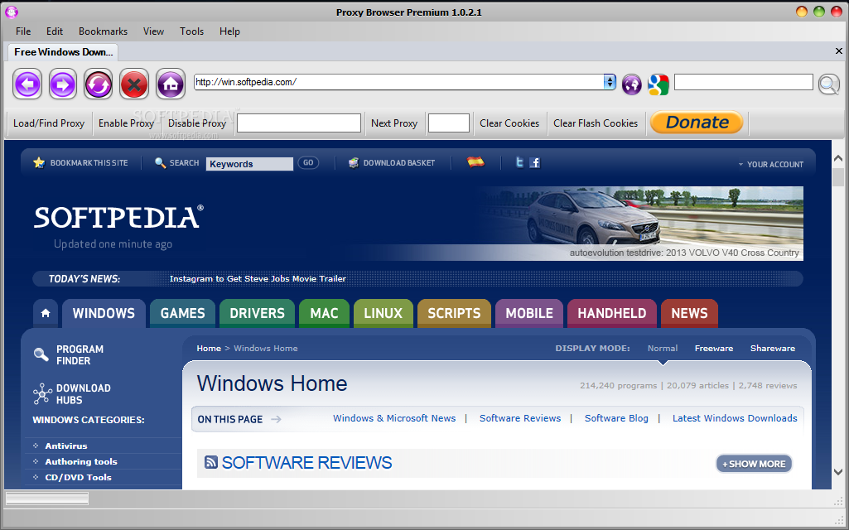Switch display mode to Shareware
Image resolution: width=849 pixels, height=530 pixels.
[x=773, y=348]
